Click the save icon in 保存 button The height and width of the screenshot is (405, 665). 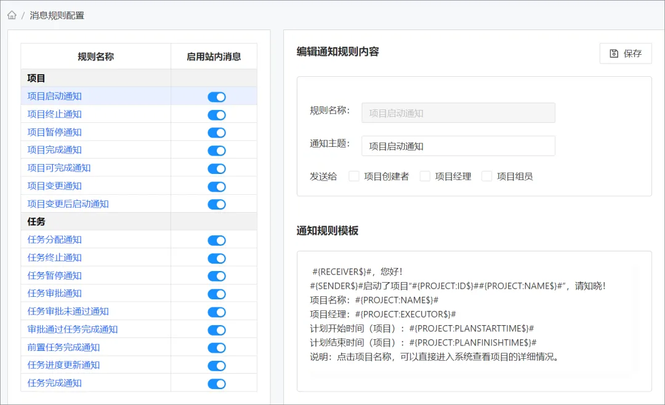pos(614,53)
